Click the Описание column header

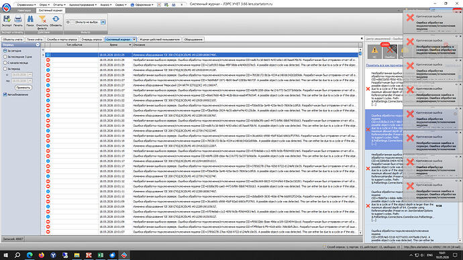[245, 45]
